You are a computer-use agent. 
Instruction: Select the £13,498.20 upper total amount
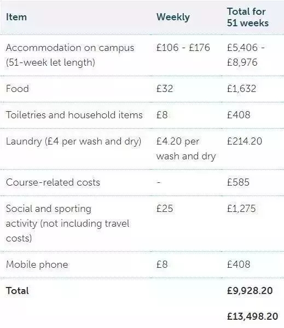coord(253,317)
